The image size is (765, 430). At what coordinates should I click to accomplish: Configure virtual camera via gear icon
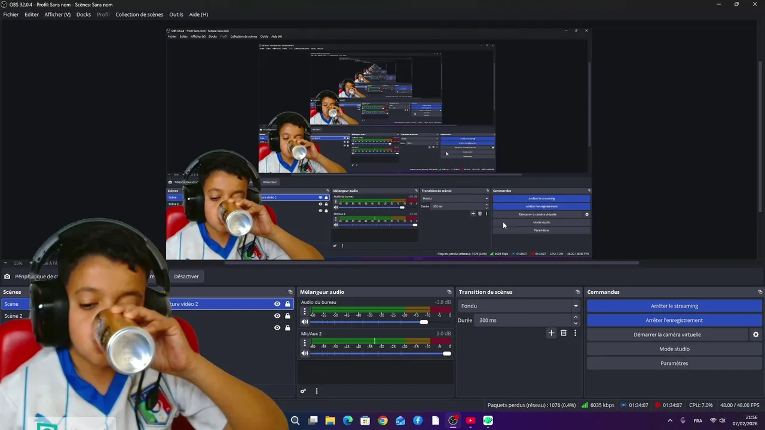click(x=755, y=334)
